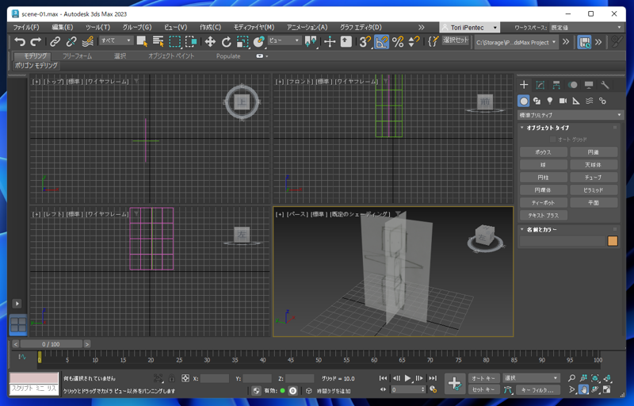Activate the Select and Move tool
The image size is (634, 406).
point(210,41)
